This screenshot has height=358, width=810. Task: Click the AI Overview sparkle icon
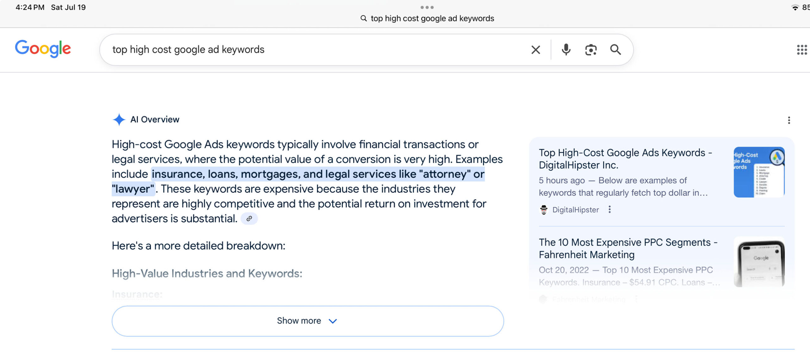(119, 120)
